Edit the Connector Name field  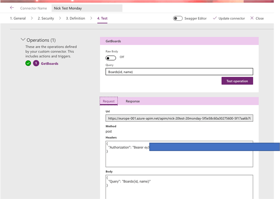coord(87,8)
